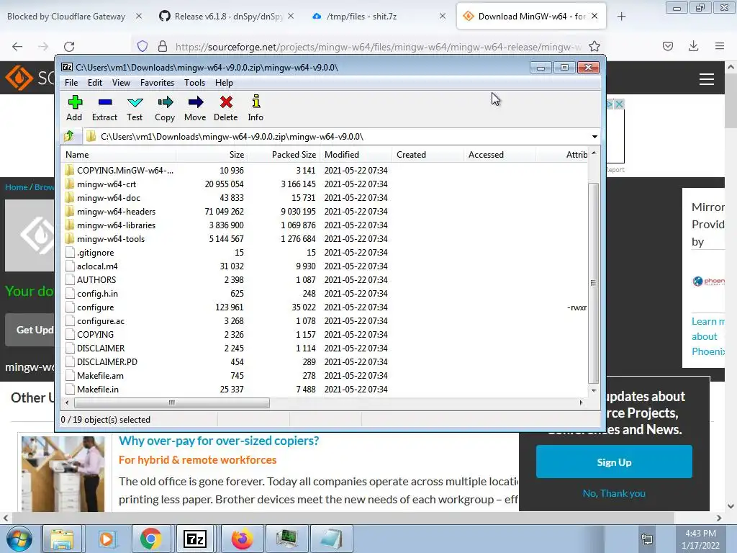
Task: Open the 7-Zip File menu
Action: coord(71,83)
